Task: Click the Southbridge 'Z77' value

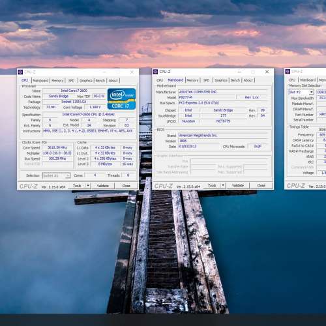Action: pyautogui.click(x=223, y=115)
